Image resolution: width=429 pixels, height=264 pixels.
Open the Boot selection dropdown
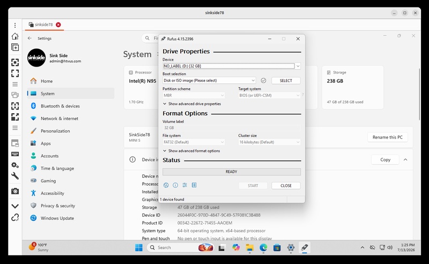point(209,80)
